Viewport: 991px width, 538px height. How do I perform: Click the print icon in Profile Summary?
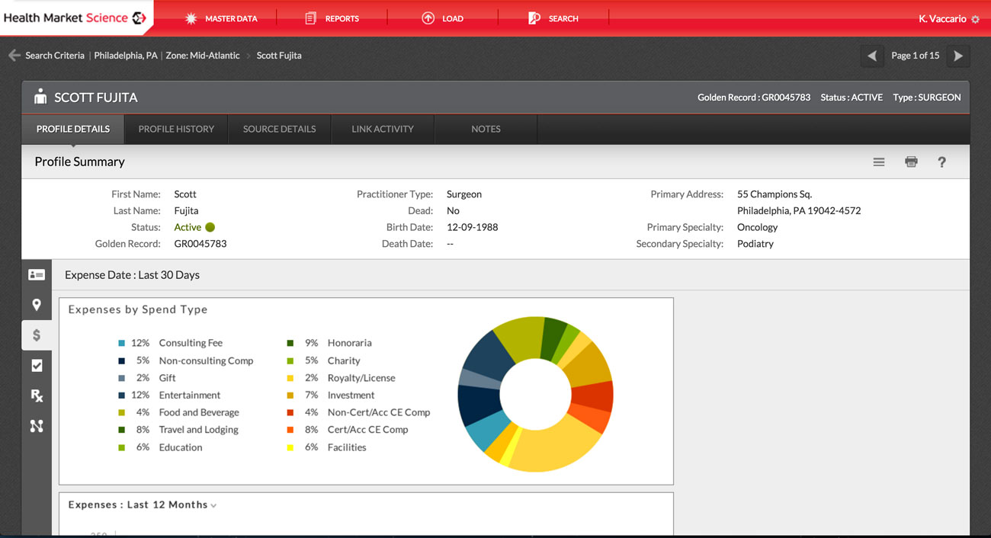911,162
